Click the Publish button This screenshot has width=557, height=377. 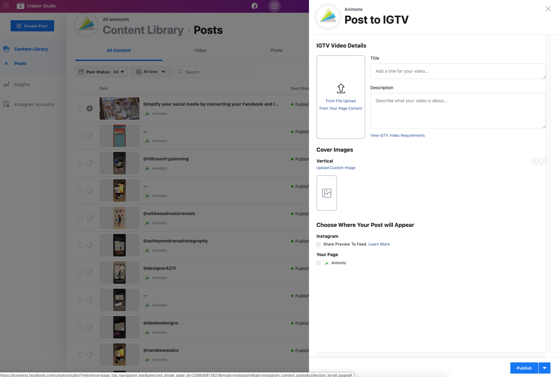pos(524,368)
